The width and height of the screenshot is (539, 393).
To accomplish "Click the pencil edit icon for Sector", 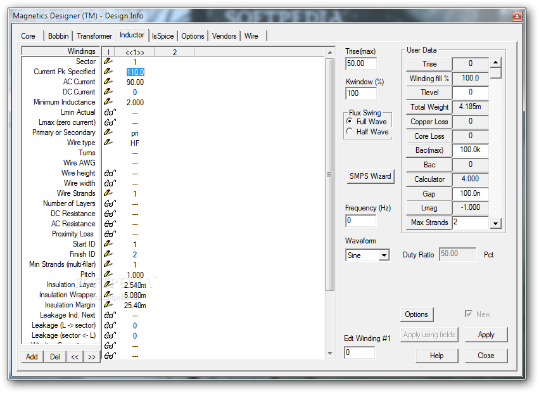I will [108, 61].
